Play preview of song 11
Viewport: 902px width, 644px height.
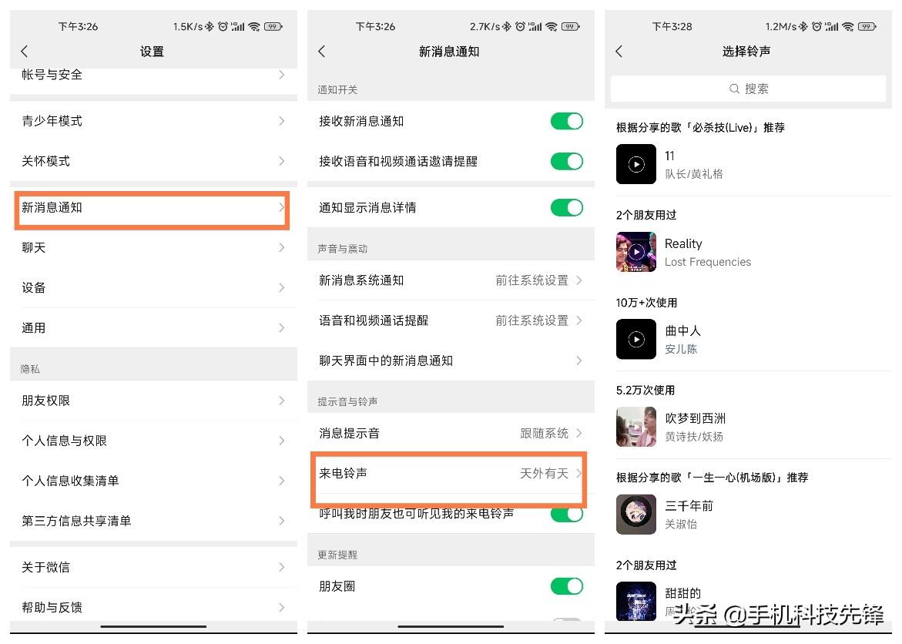tap(635, 164)
